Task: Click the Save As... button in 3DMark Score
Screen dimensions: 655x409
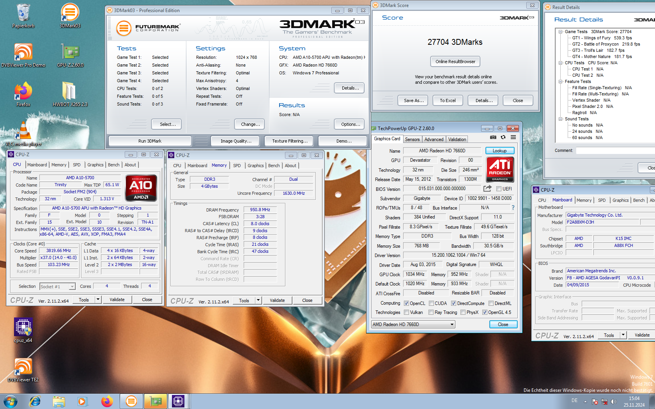Action: point(413,100)
